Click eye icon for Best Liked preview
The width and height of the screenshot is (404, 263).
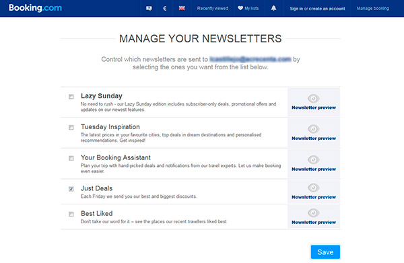coord(313,213)
